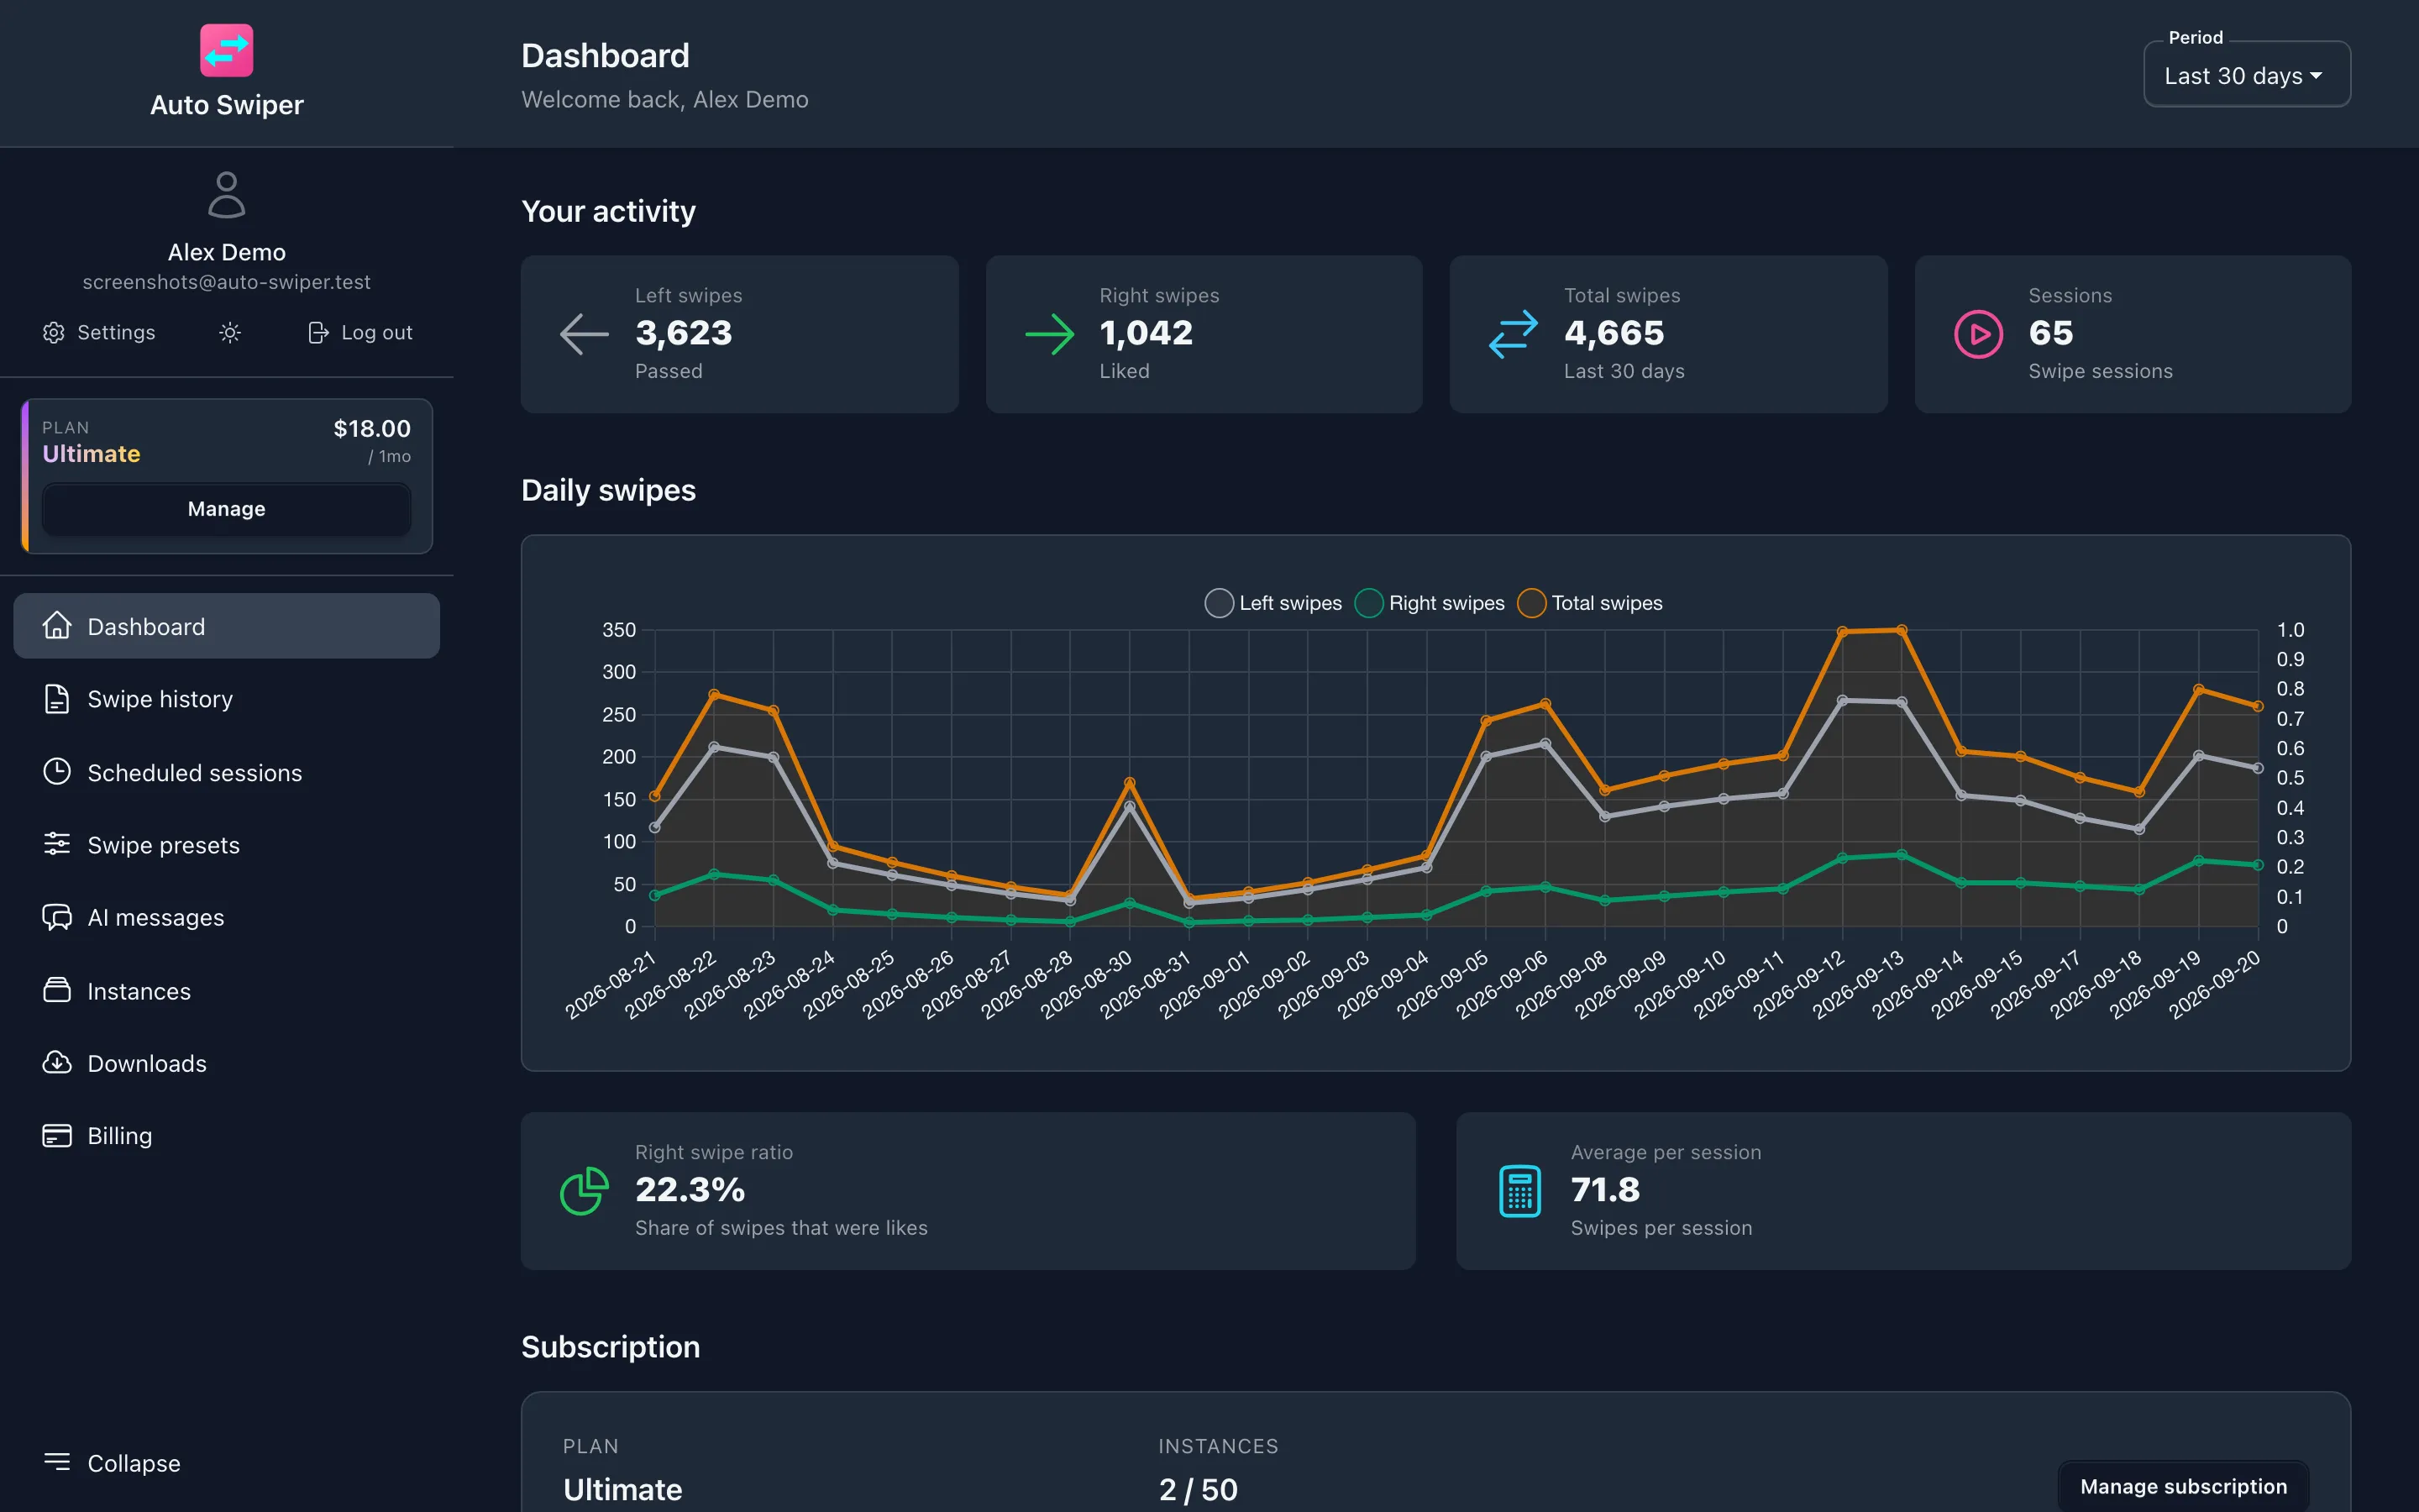The height and width of the screenshot is (1512, 2419).
Task: Log out of the account
Action: tap(359, 333)
